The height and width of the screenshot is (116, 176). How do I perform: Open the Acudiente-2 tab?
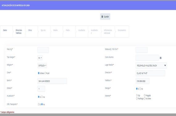[94, 32]
